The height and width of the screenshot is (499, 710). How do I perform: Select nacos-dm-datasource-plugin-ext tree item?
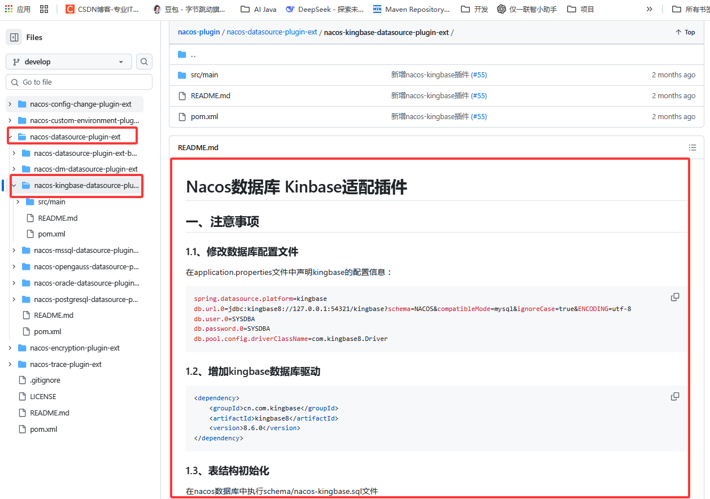pyautogui.click(x=86, y=169)
